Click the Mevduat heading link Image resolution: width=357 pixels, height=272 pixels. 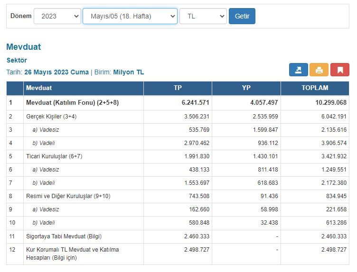[x=24, y=47]
